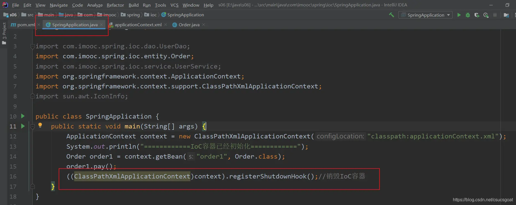This screenshot has height=205, width=516.
Task: Click the ClassPathXmlApplicationContext import on line 7
Action: coord(179,86)
